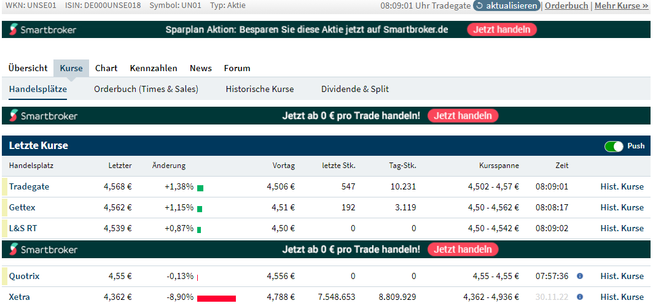The width and height of the screenshot is (661, 306).
Task: Sort by the Änderung column header
Action: click(168, 166)
